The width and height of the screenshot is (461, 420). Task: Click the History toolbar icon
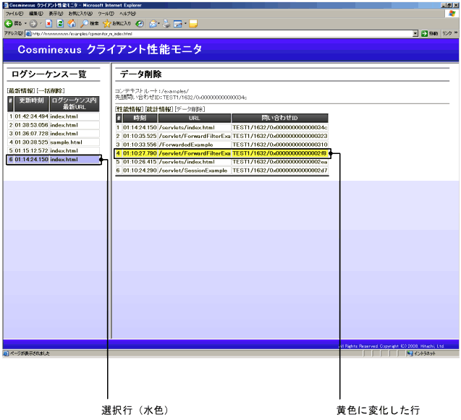point(140,24)
